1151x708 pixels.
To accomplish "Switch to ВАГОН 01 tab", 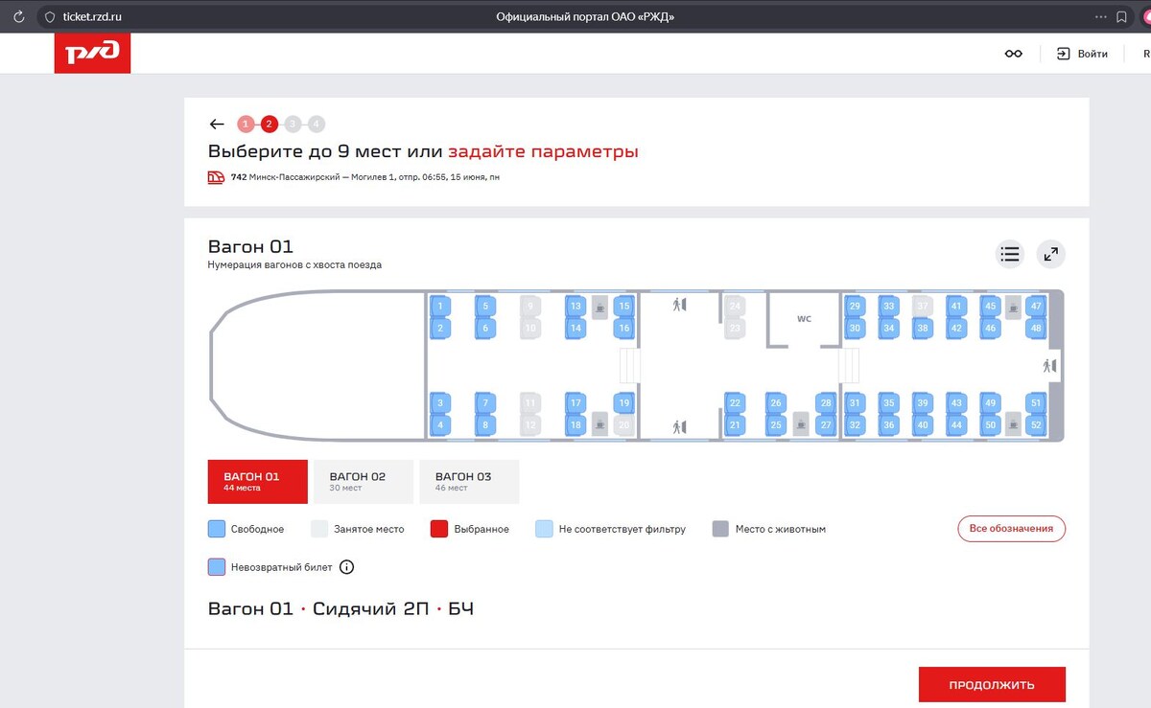I will 258,481.
